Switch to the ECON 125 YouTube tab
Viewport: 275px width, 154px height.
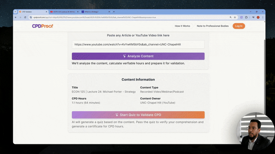tap(64, 12)
